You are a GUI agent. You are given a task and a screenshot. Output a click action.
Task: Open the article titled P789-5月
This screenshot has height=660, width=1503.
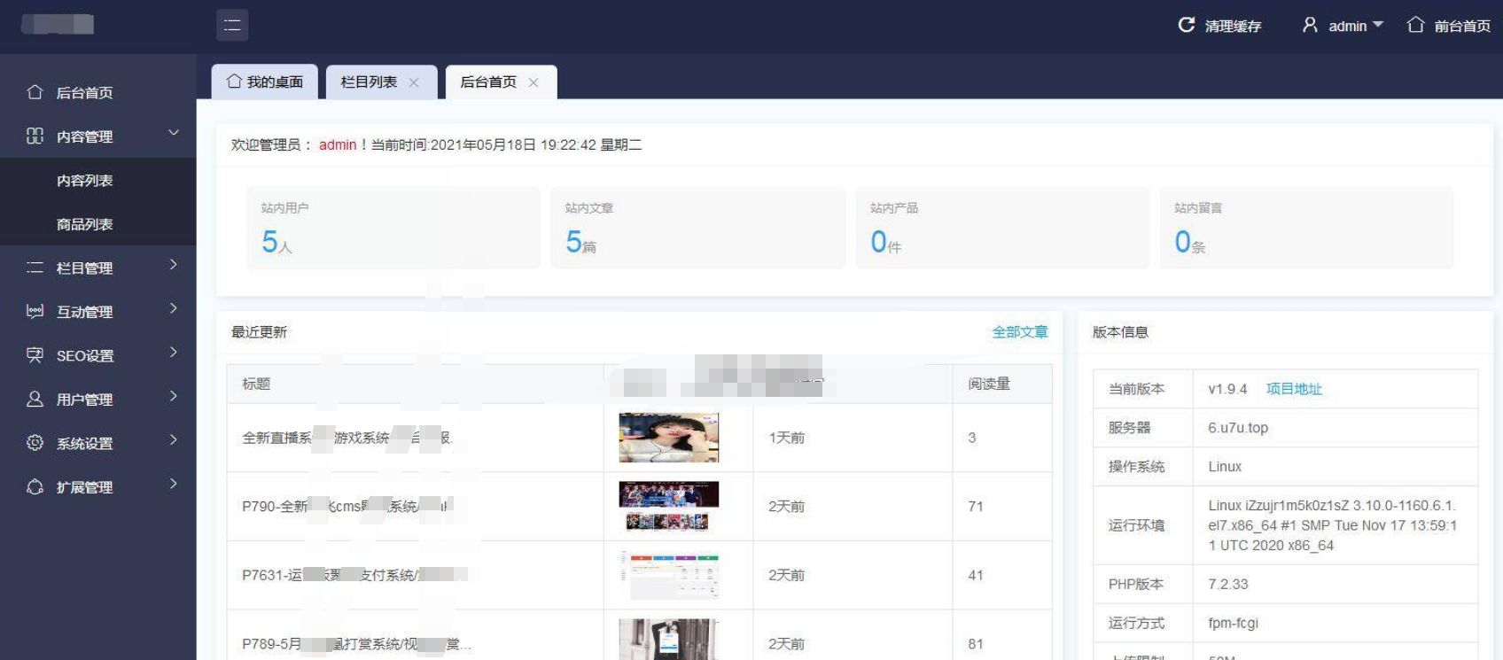tap(356, 644)
